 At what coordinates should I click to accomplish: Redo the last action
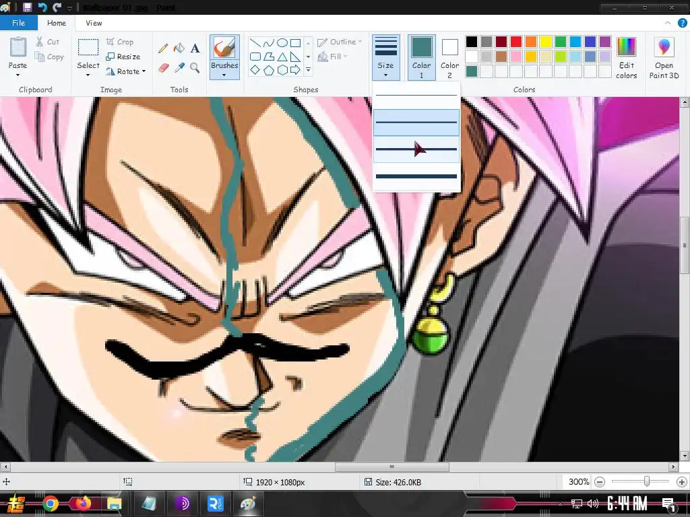pos(57,7)
